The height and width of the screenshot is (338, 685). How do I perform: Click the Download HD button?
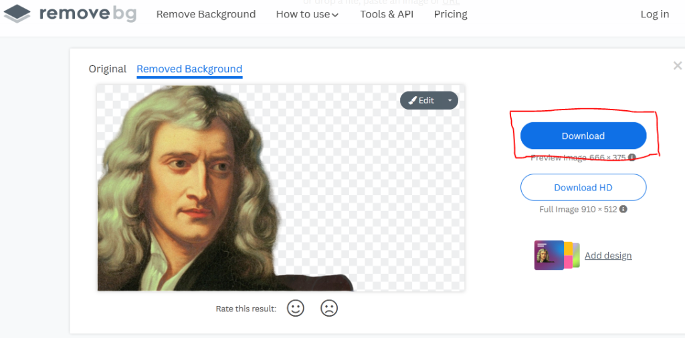pyautogui.click(x=583, y=188)
